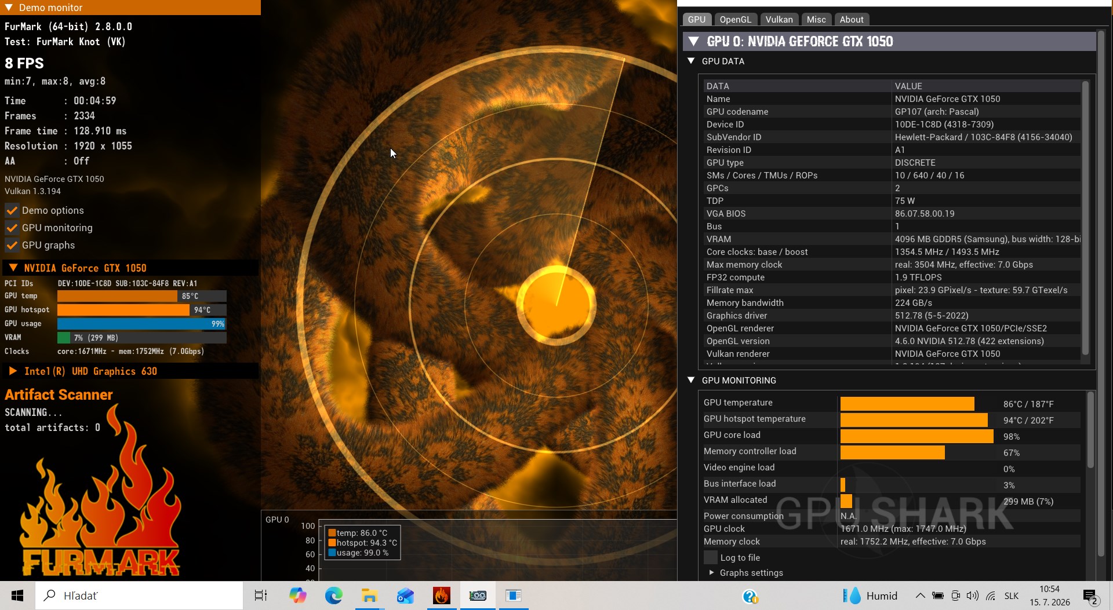
Task: Uncheck the GPU graphs checkbox
Action: pos(12,245)
